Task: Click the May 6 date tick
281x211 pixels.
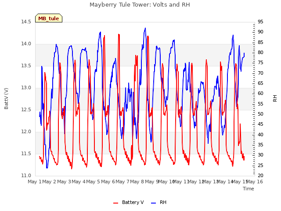Action: point(108,182)
